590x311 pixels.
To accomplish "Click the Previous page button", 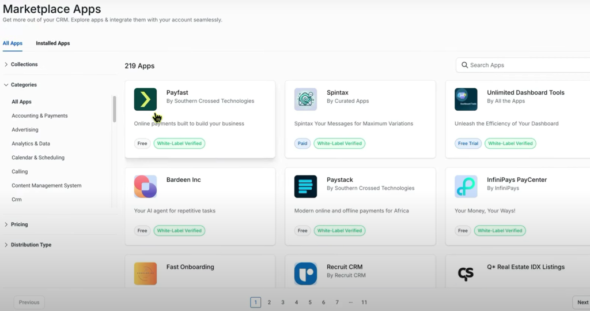I will pyautogui.click(x=29, y=302).
